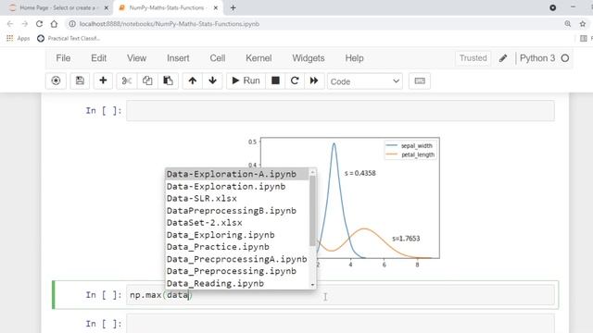The height and width of the screenshot is (333, 593).
Task: Open the Edit menu
Action: pyautogui.click(x=99, y=58)
